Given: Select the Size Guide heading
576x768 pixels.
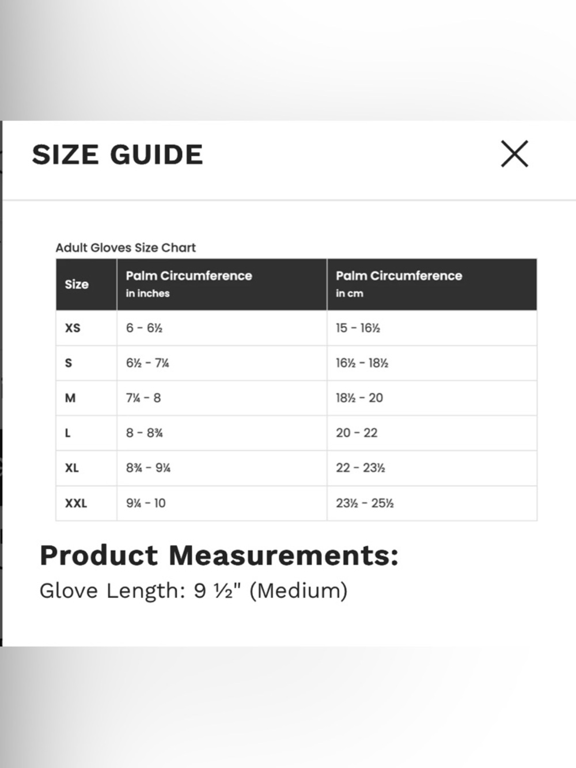Looking at the screenshot, I should 118,154.
